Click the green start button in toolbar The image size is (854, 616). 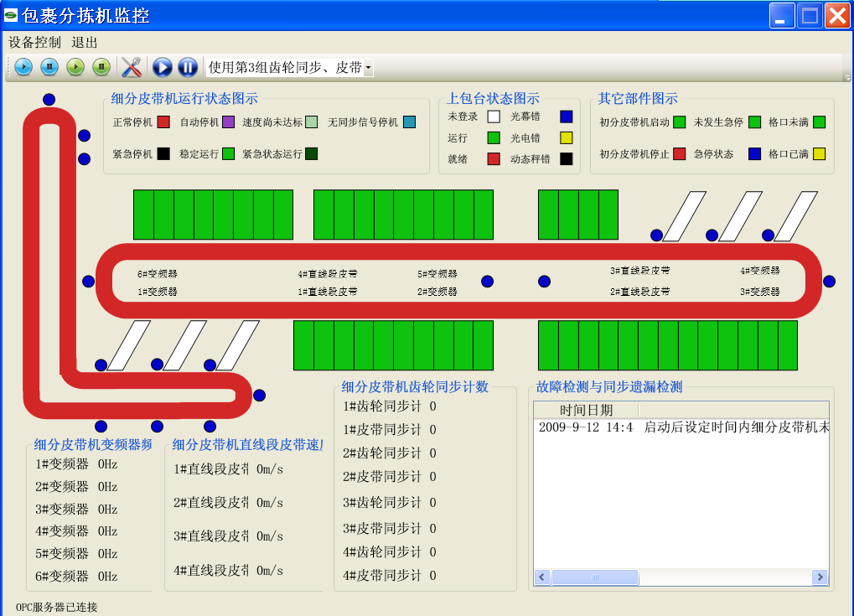75,67
